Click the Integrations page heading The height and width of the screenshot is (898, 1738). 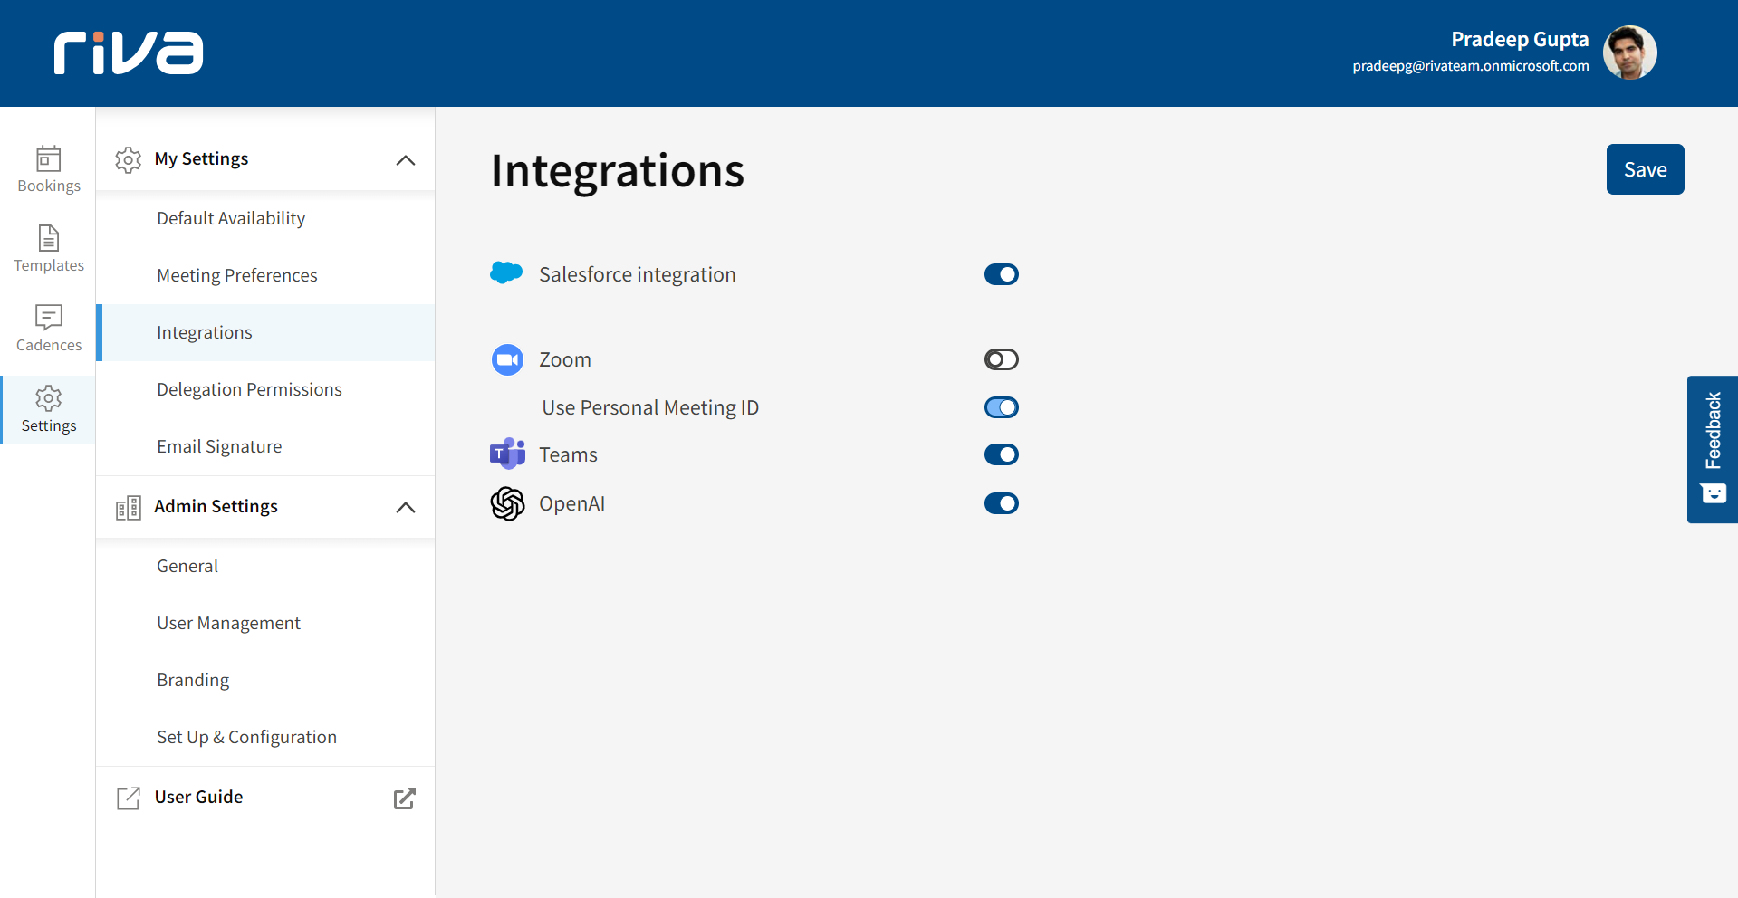(618, 171)
